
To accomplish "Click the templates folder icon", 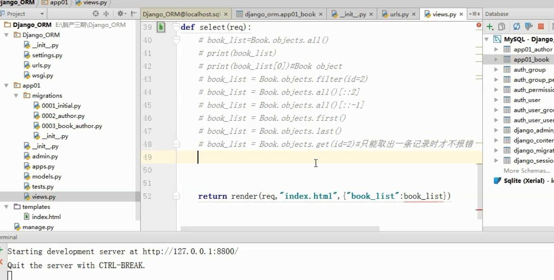I will tap(17, 206).
